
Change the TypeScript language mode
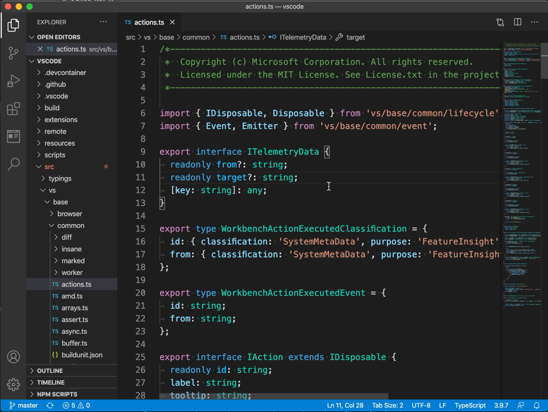tap(470, 406)
